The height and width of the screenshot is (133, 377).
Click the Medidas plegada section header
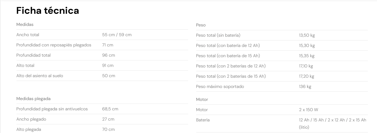tap(34, 99)
